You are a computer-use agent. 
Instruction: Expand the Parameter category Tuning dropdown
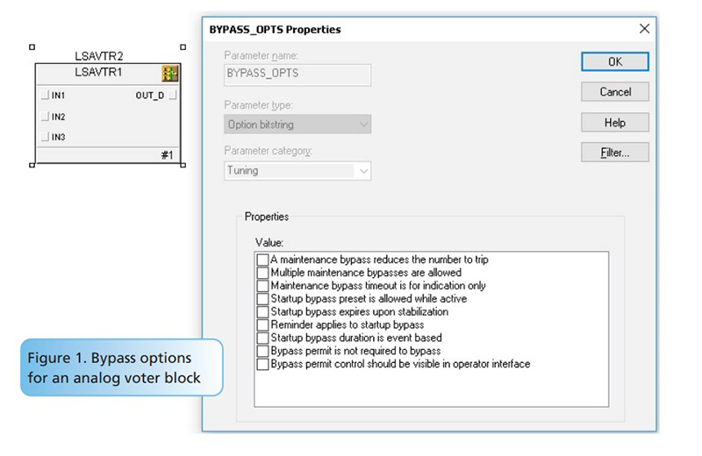(297, 170)
